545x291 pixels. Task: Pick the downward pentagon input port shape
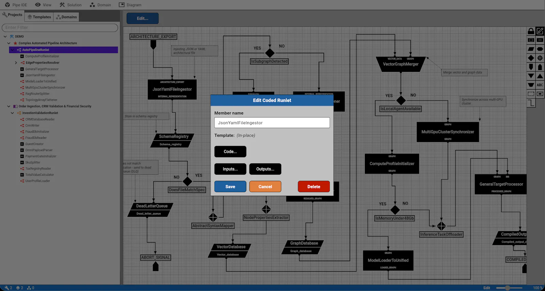[531, 67]
